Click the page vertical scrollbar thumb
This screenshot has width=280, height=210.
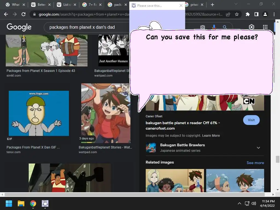point(278,159)
